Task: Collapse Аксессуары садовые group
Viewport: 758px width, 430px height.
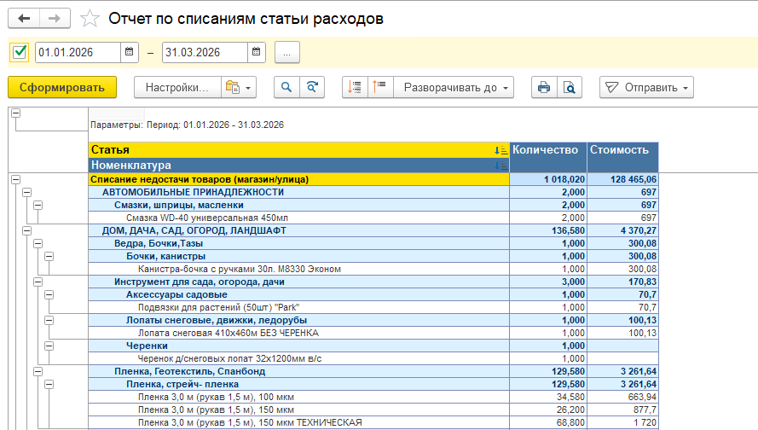Action: tap(49, 294)
